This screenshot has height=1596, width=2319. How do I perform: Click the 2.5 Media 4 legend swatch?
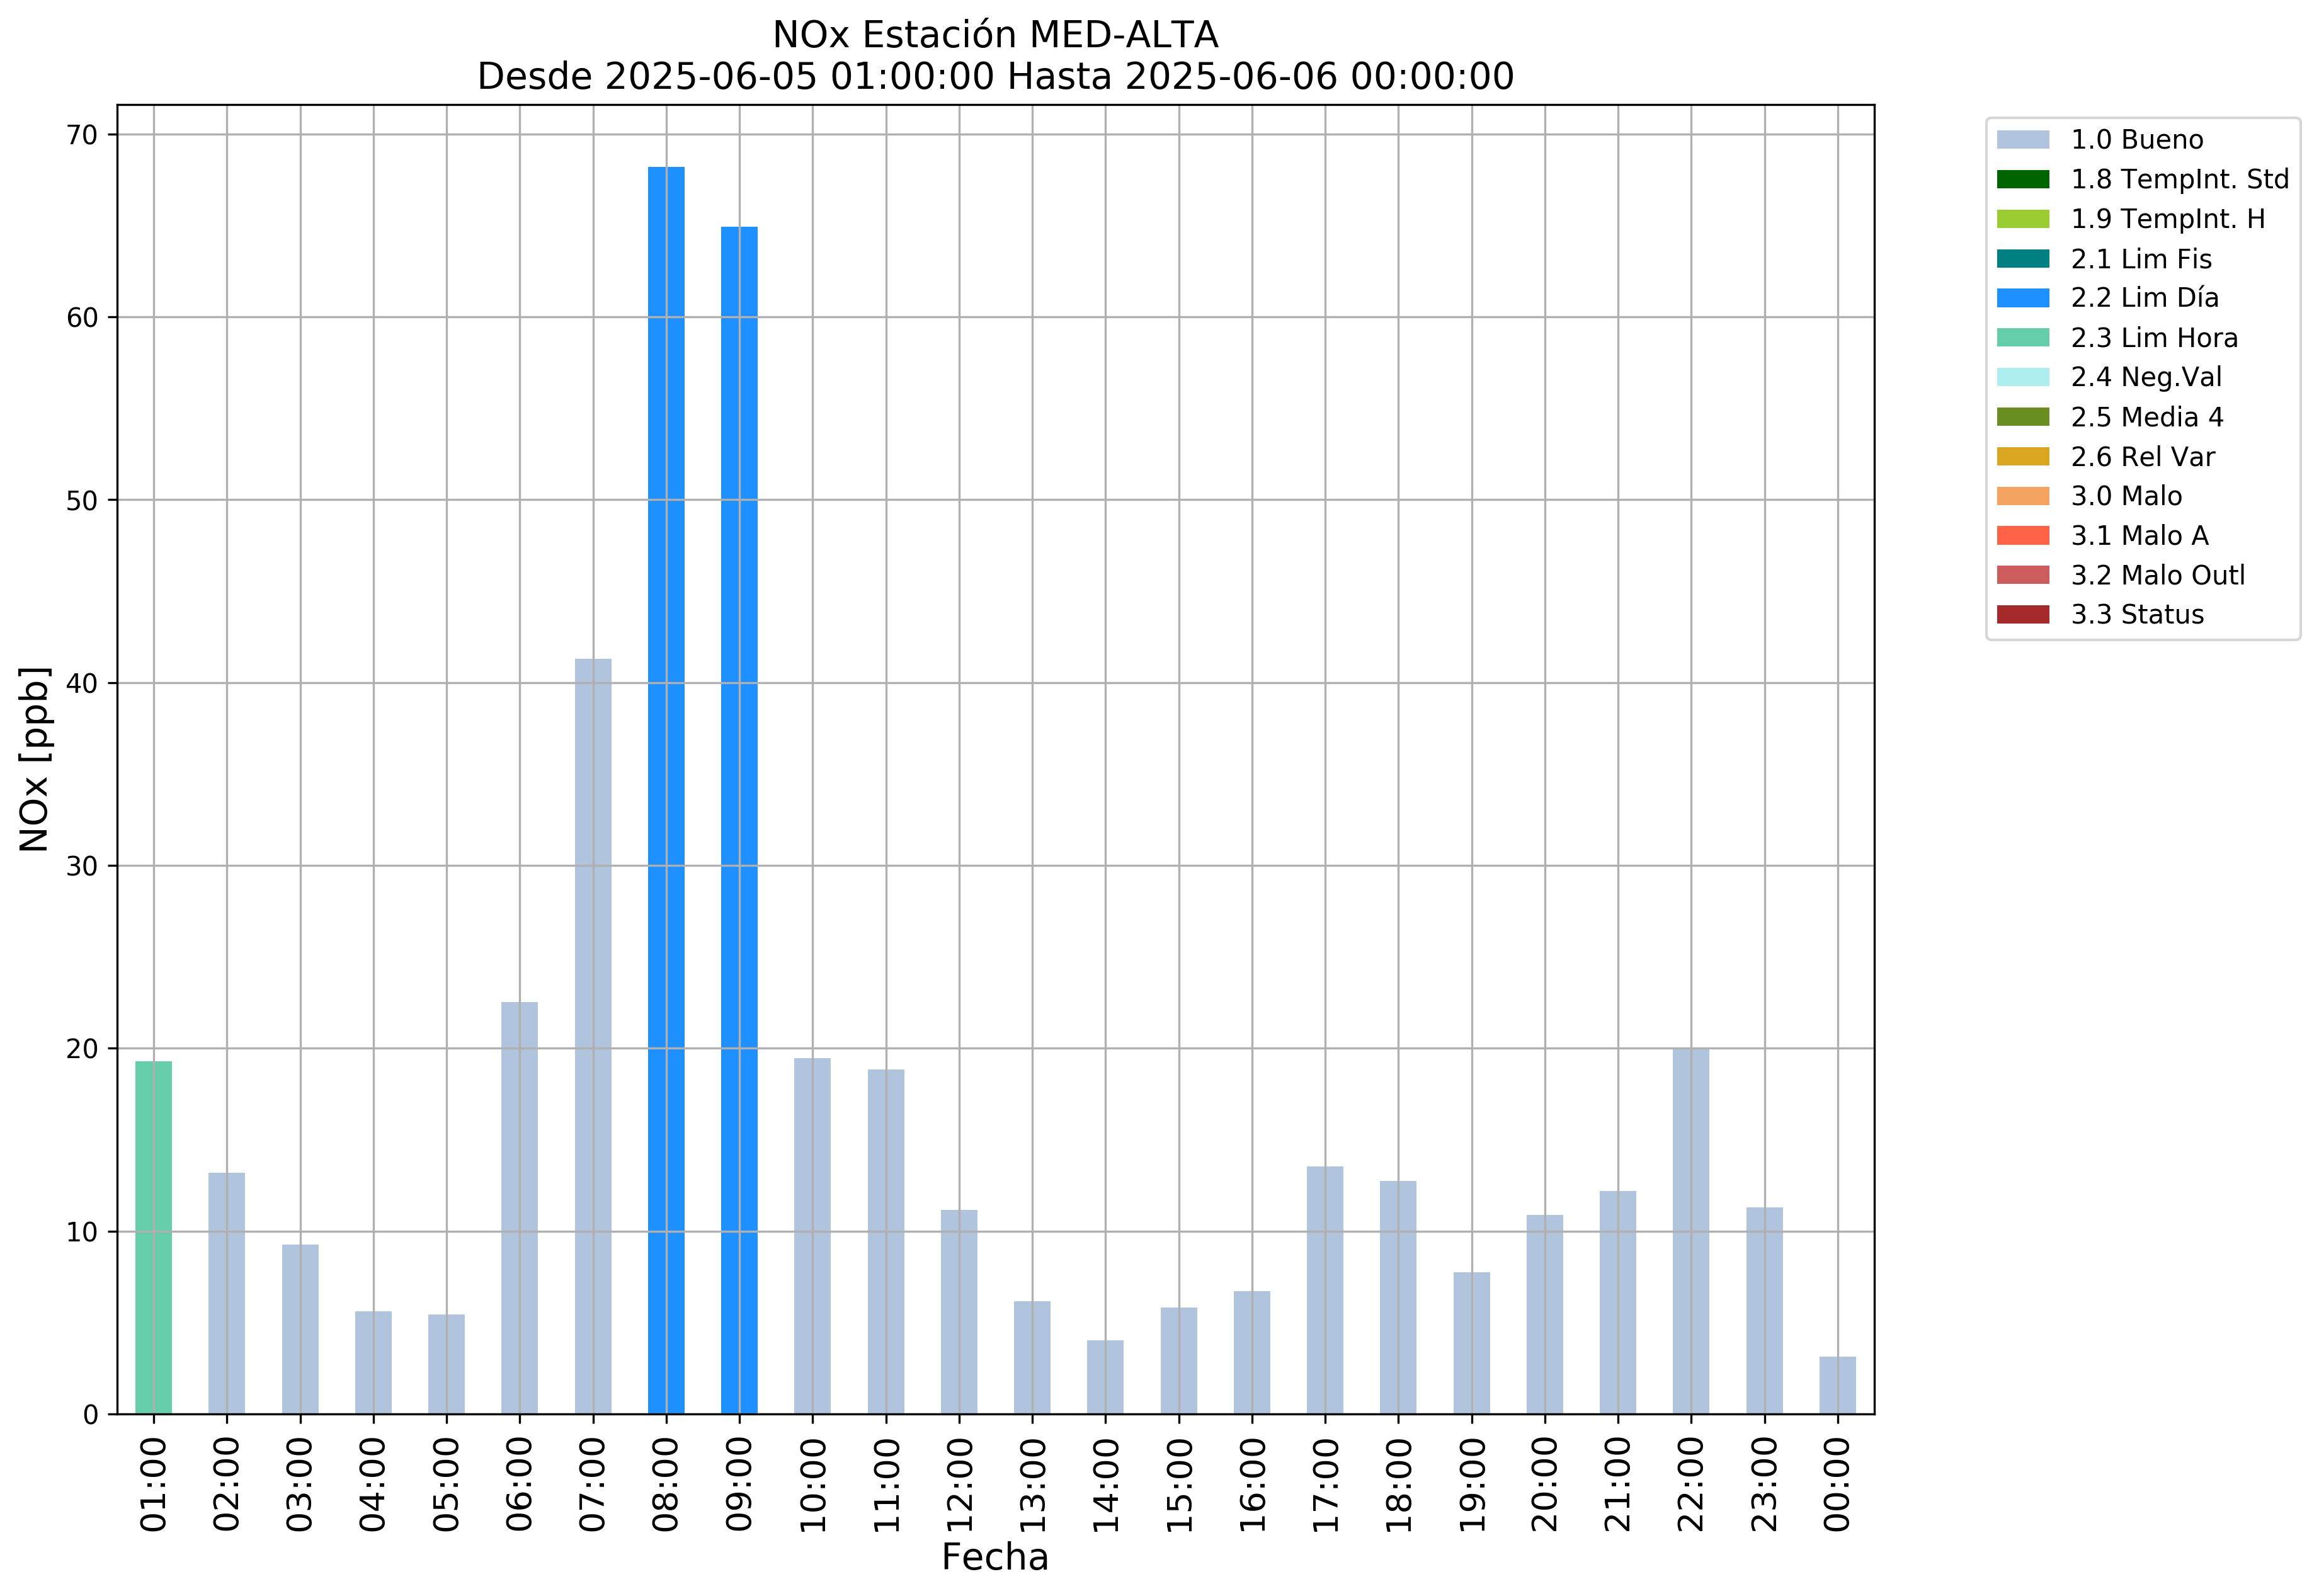click(x=2022, y=417)
